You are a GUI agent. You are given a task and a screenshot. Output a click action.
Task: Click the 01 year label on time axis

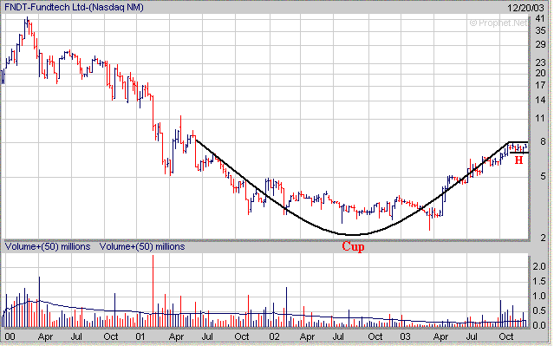[x=140, y=336]
